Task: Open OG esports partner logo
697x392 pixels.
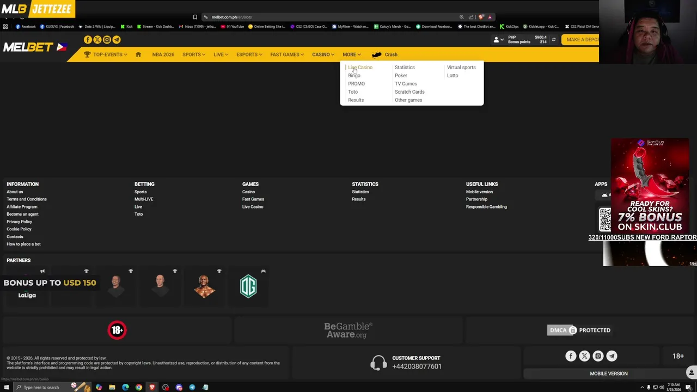Action: [248, 286]
